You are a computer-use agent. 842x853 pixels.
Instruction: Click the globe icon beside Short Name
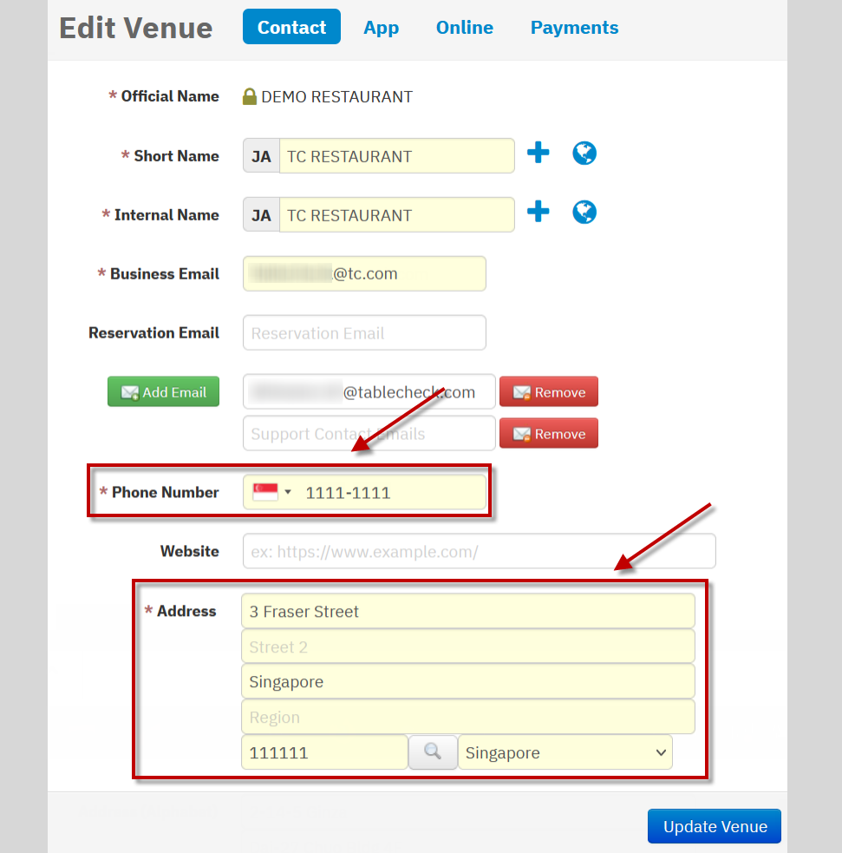[x=584, y=154]
